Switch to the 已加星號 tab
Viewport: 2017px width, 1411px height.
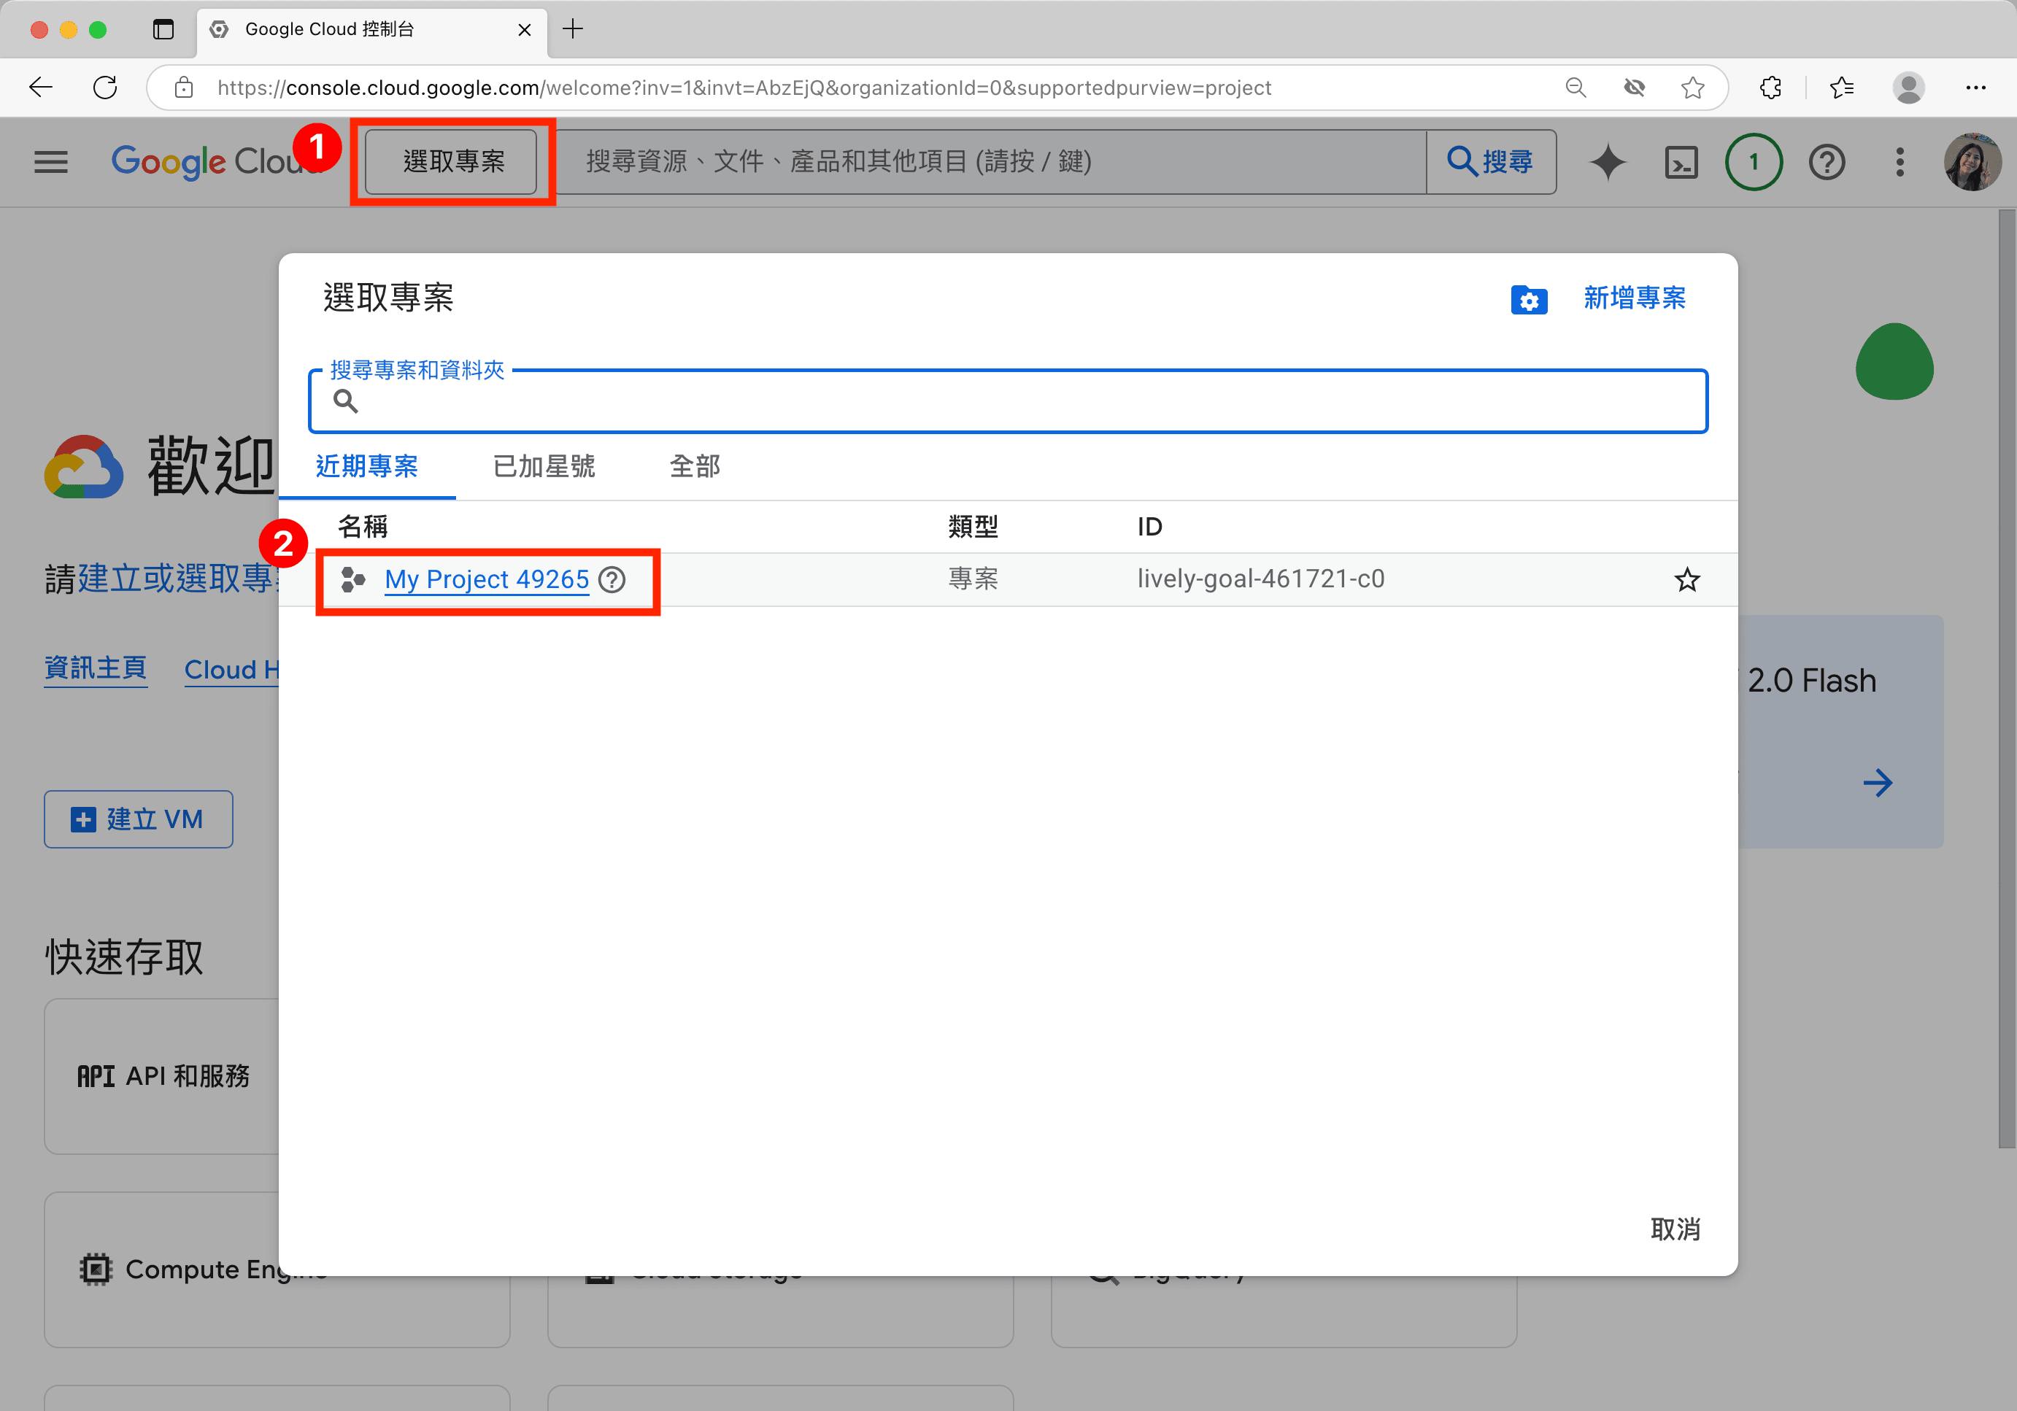544,466
